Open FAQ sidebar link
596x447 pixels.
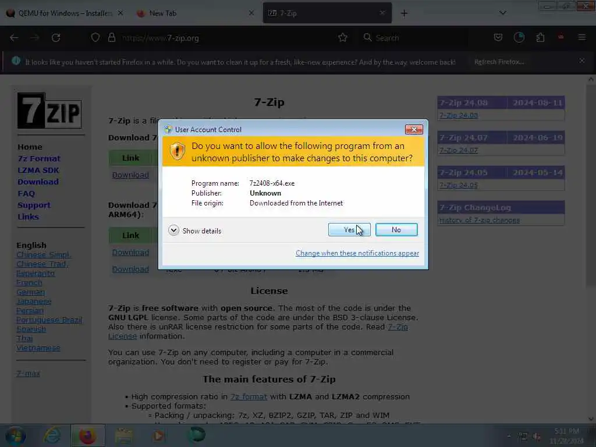point(26,193)
